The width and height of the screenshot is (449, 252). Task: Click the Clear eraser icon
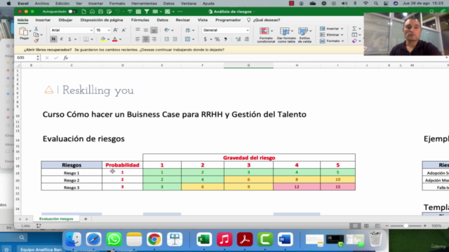(354, 41)
